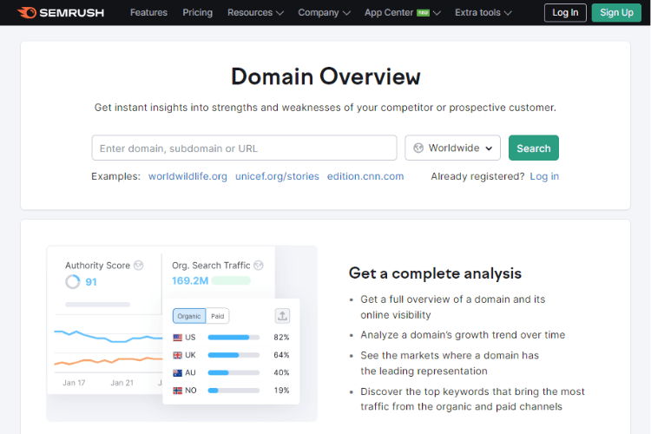Select the worldwildlife.org example link
Image resolution: width=651 pixels, height=434 pixels.
click(187, 176)
